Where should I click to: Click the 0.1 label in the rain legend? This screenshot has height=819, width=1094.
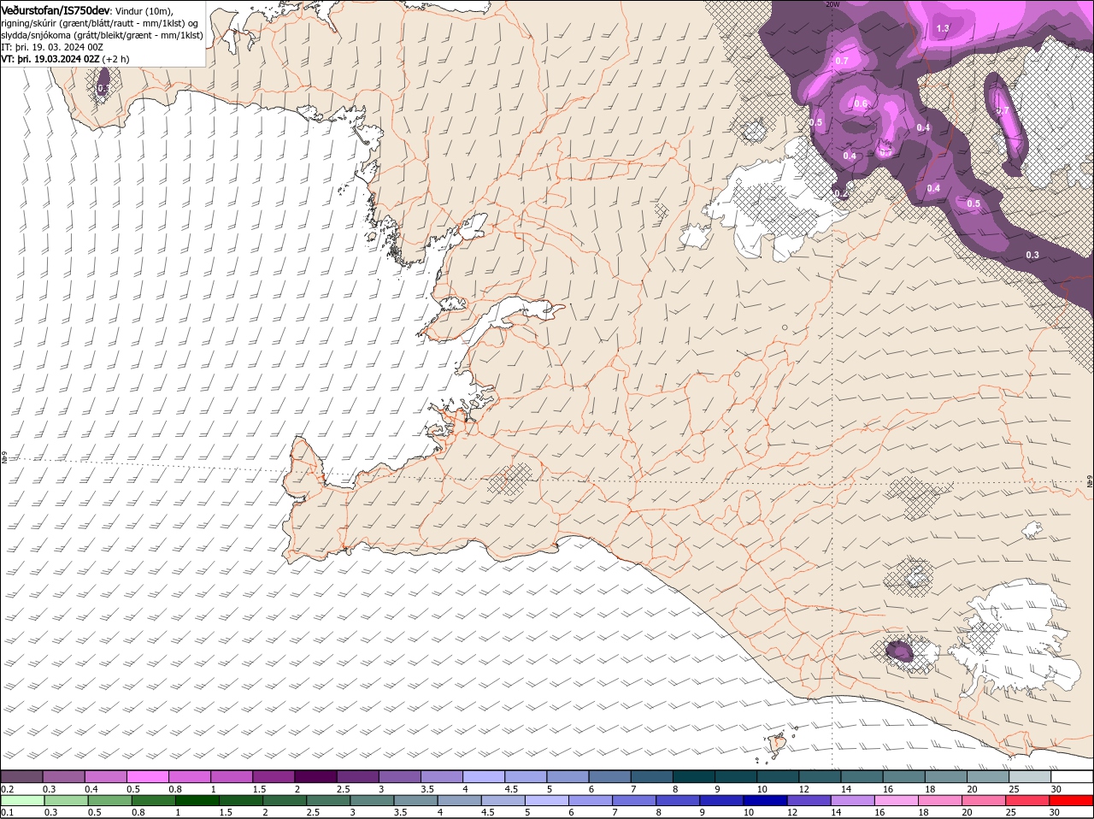[x=7, y=813]
